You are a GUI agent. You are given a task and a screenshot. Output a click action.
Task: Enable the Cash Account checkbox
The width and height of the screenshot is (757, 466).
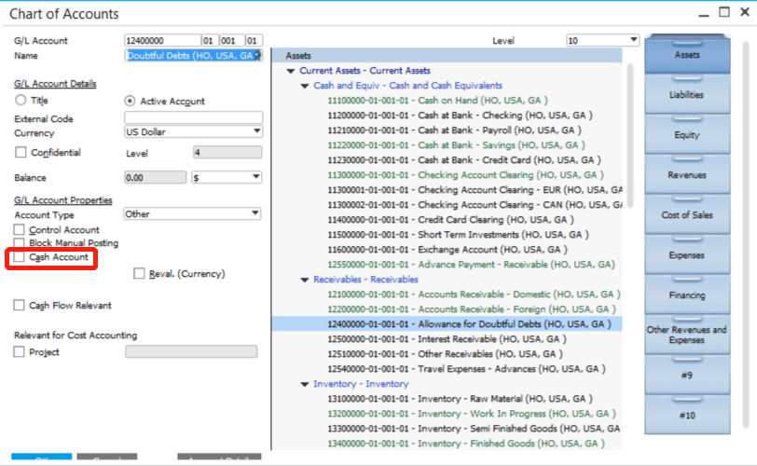20,257
